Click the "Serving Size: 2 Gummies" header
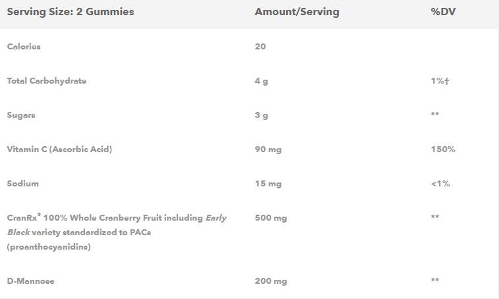This screenshot has height=299, width=499. click(x=70, y=12)
